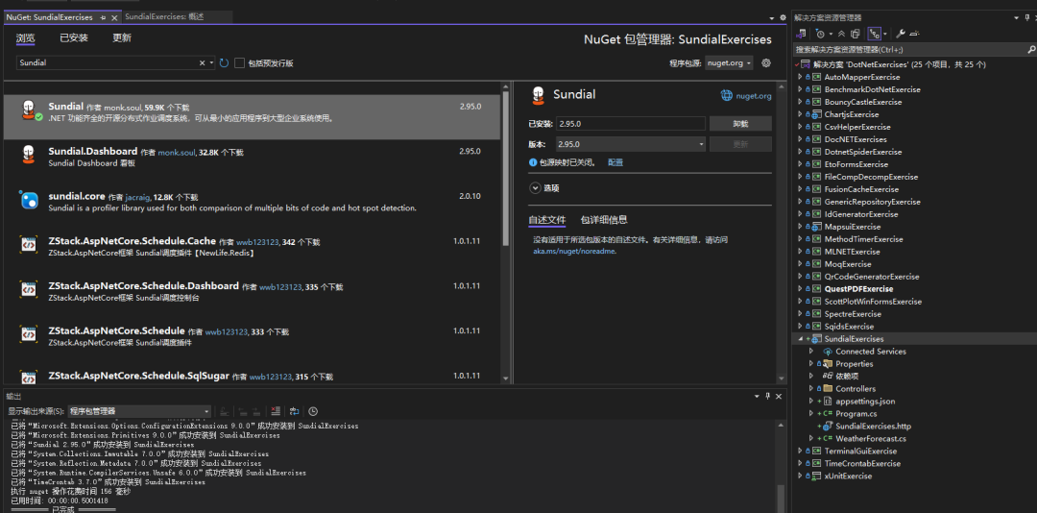This screenshot has height=513, width=1037.
Task: Switch to the Updates tab
Action: 122,37
